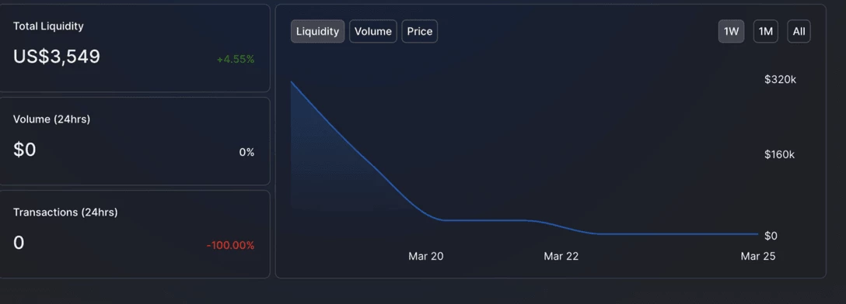The height and width of the screenshot is (304, 846).
Task: Click the Mar 20 axis label
Action: [x=425, y=256]
